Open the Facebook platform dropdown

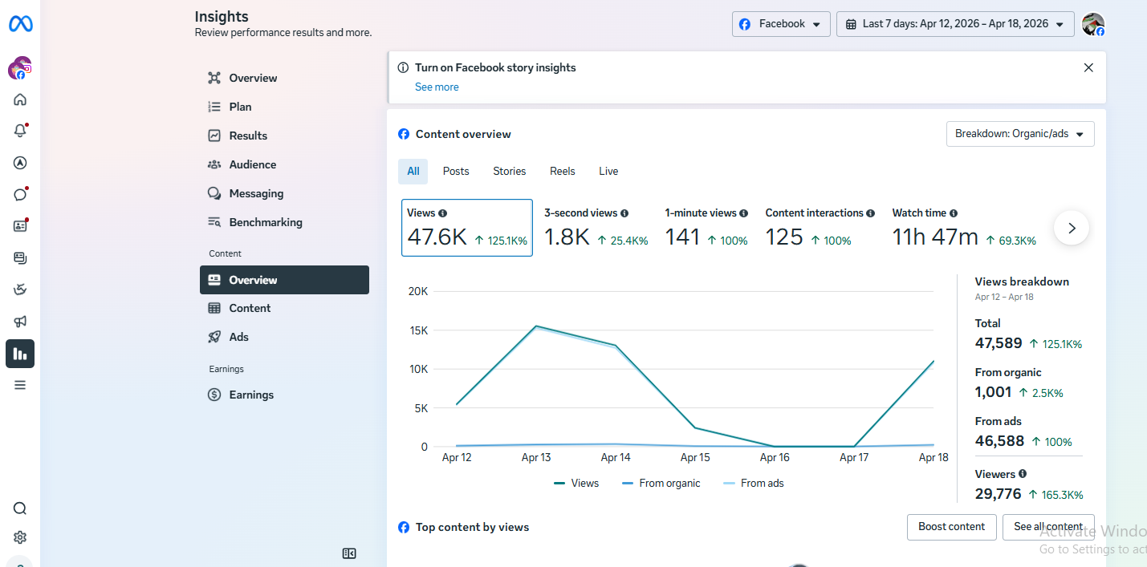pos(781,24)
